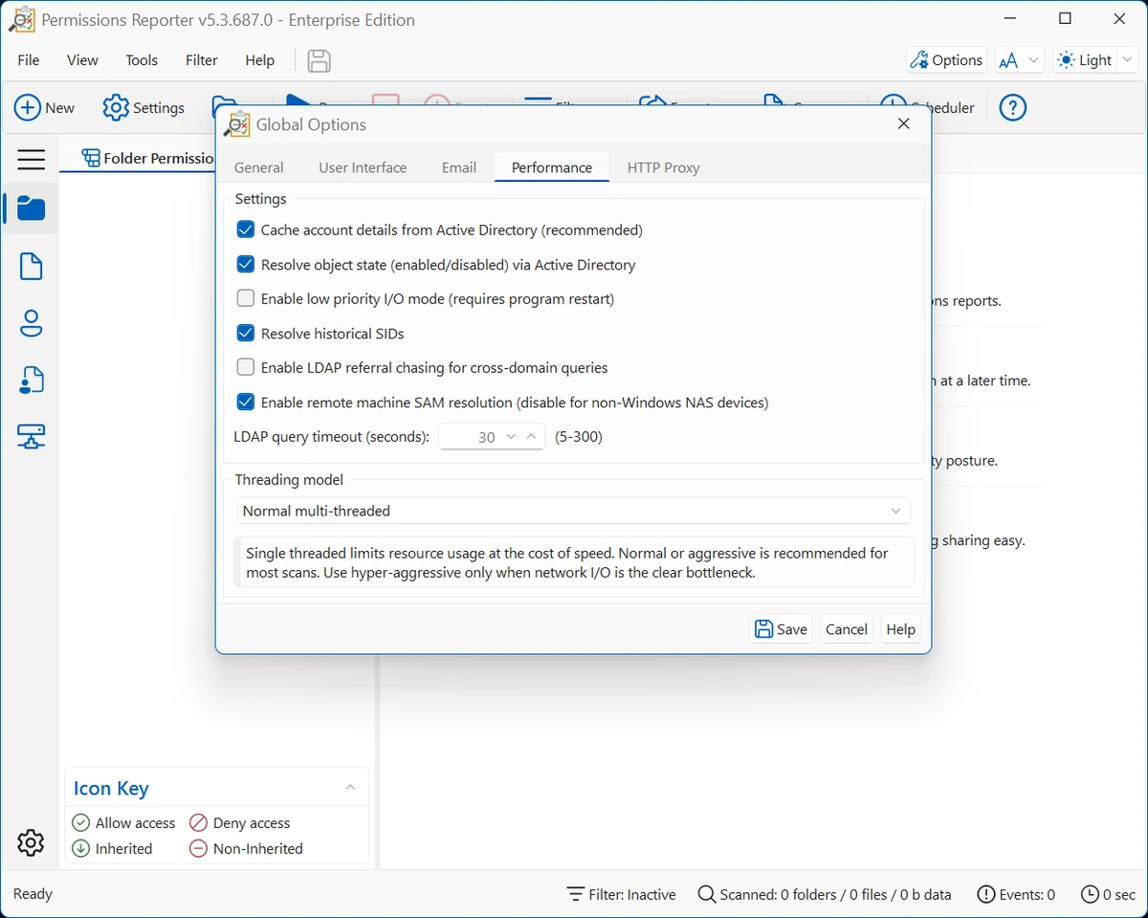Click the save disk icon beside Help menu

319,60
